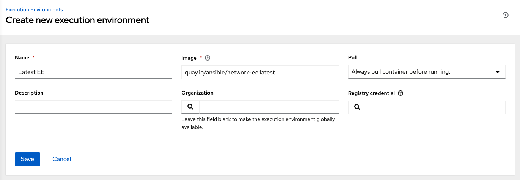The image size is (520, 180).
Task: Open the Registry credential lookup search icon
Action: tap(357, 107)
